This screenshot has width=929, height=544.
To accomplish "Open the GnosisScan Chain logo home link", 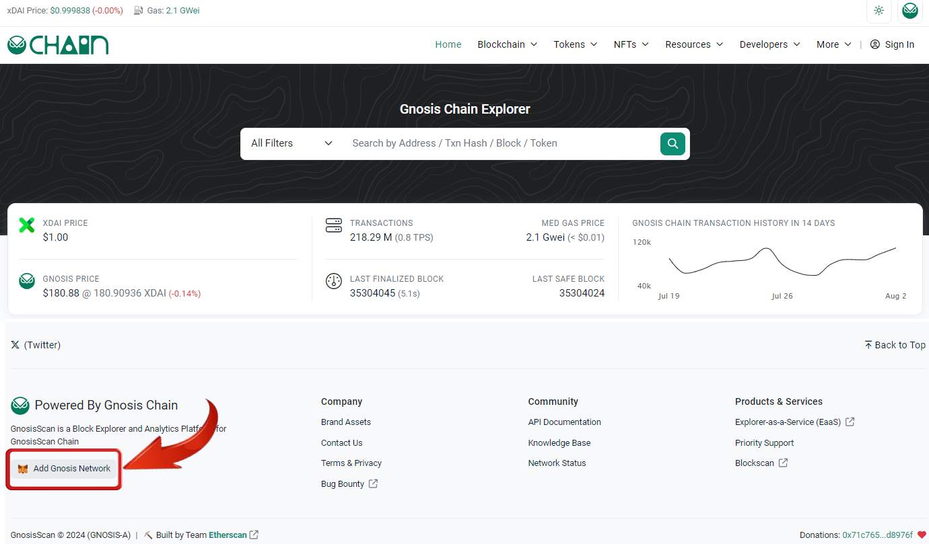I will pyautogui.click(x=58, y=45).
